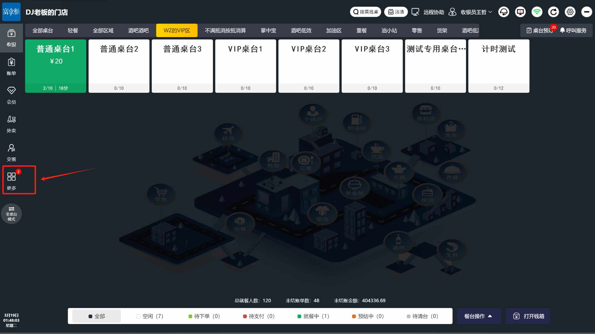Open the 外卖 takeout section
The width and height of the screenshot is (595, 334).
coord(11,124)
